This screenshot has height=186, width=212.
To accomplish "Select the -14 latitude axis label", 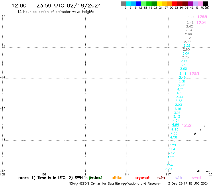I will point(3,77).
